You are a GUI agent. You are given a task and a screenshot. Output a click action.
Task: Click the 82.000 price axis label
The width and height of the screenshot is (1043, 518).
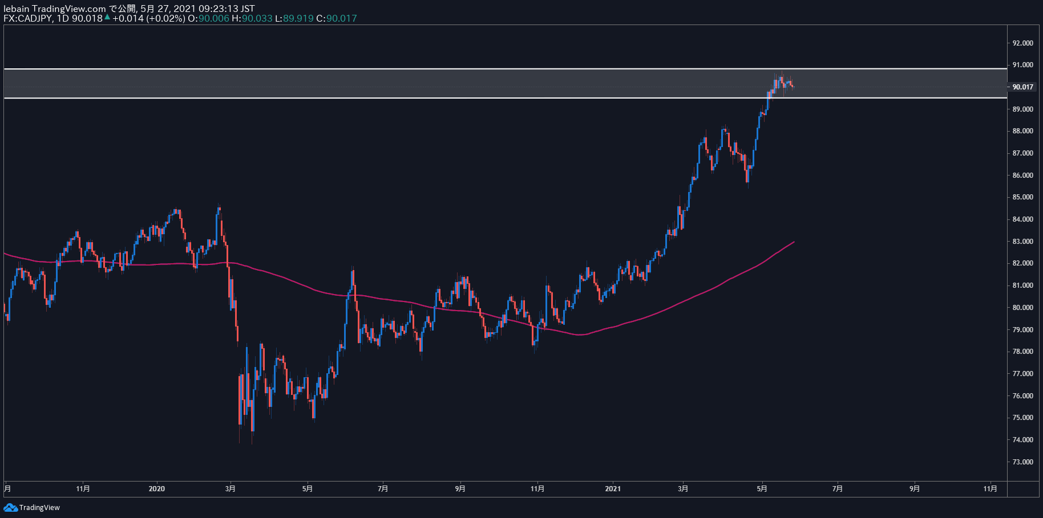(1022, 263)
